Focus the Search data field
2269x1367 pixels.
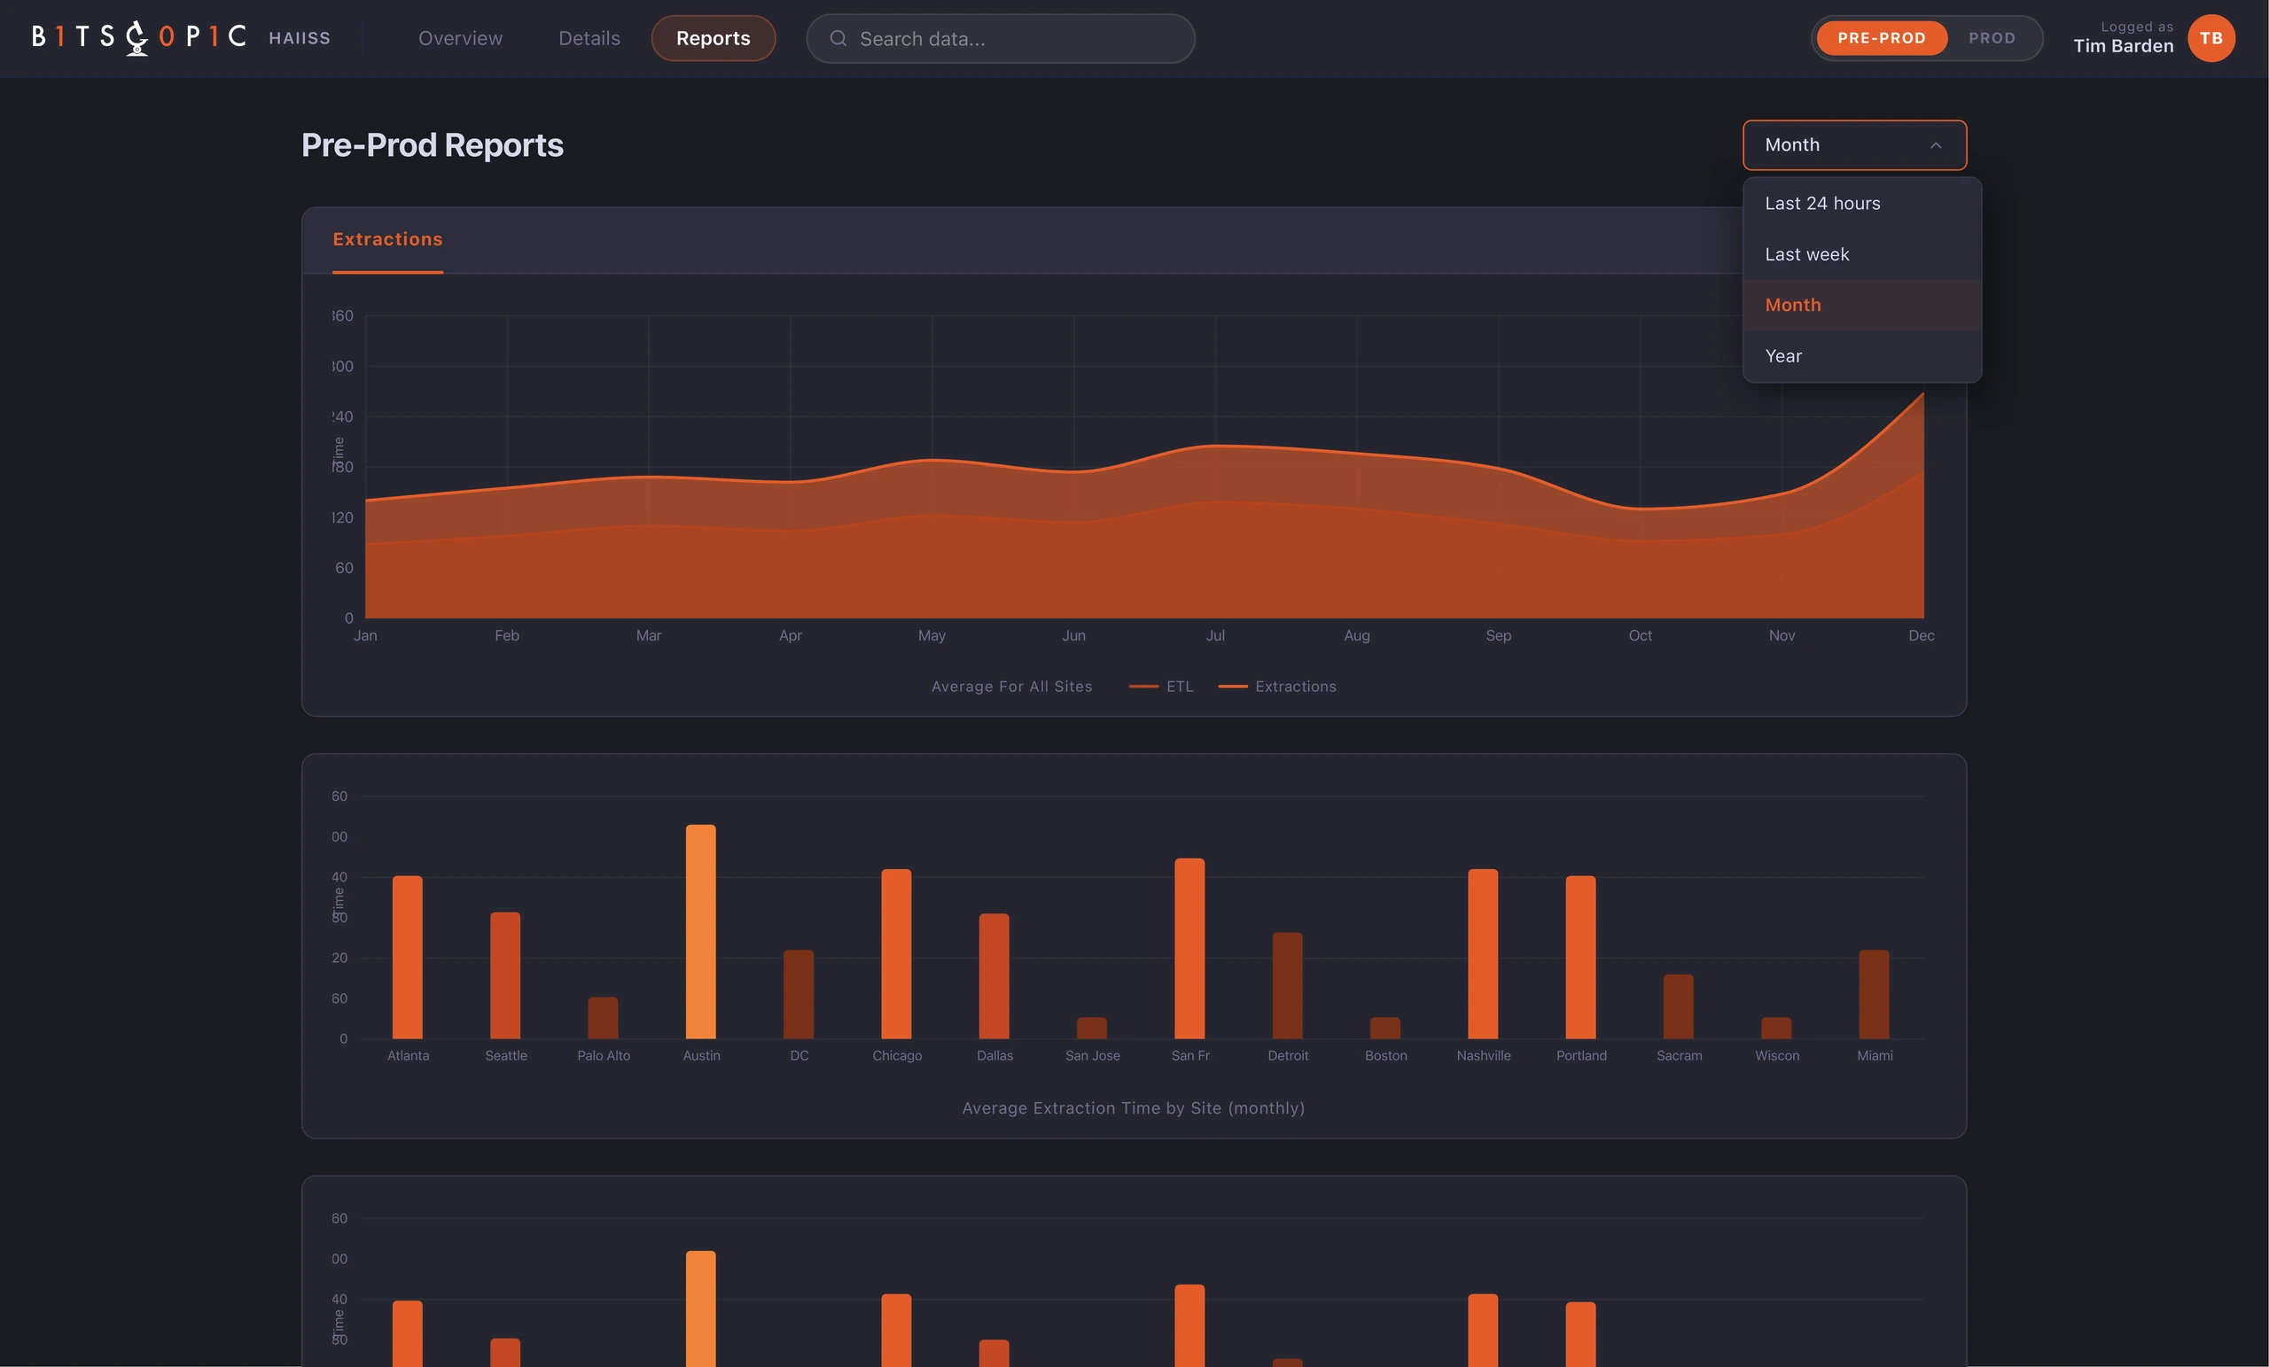[1000, 39]
